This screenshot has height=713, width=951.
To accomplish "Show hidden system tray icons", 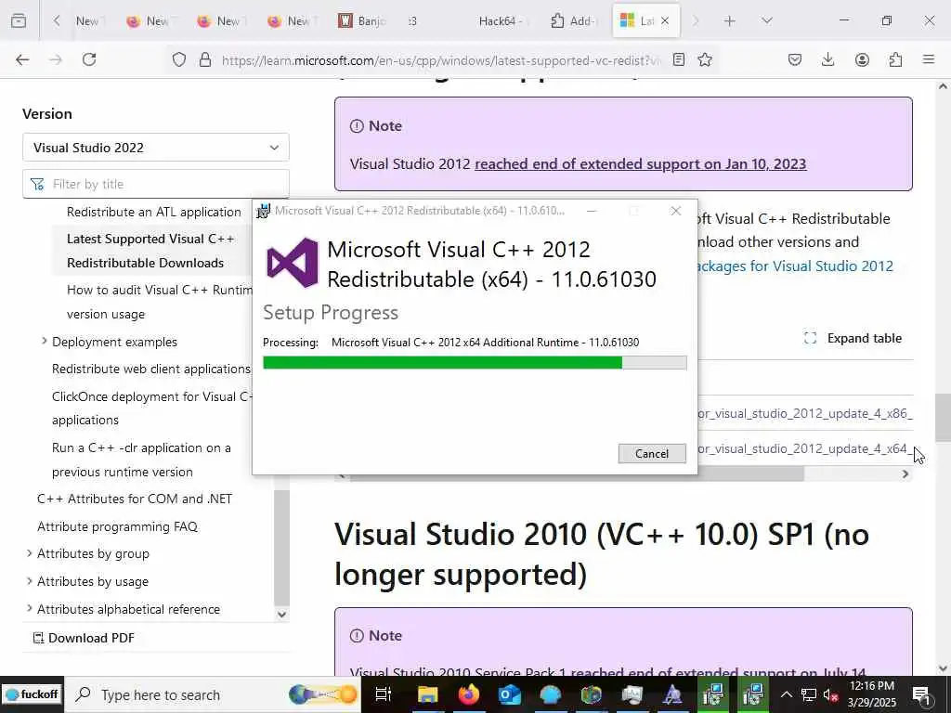I will [786, 694].
